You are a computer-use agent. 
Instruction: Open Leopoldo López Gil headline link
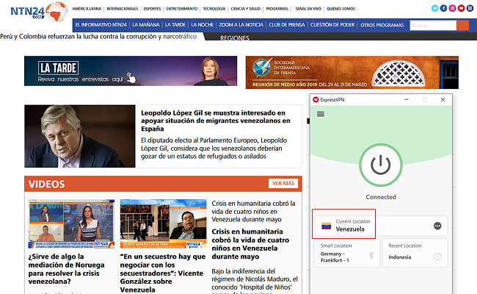pos(215,121)
